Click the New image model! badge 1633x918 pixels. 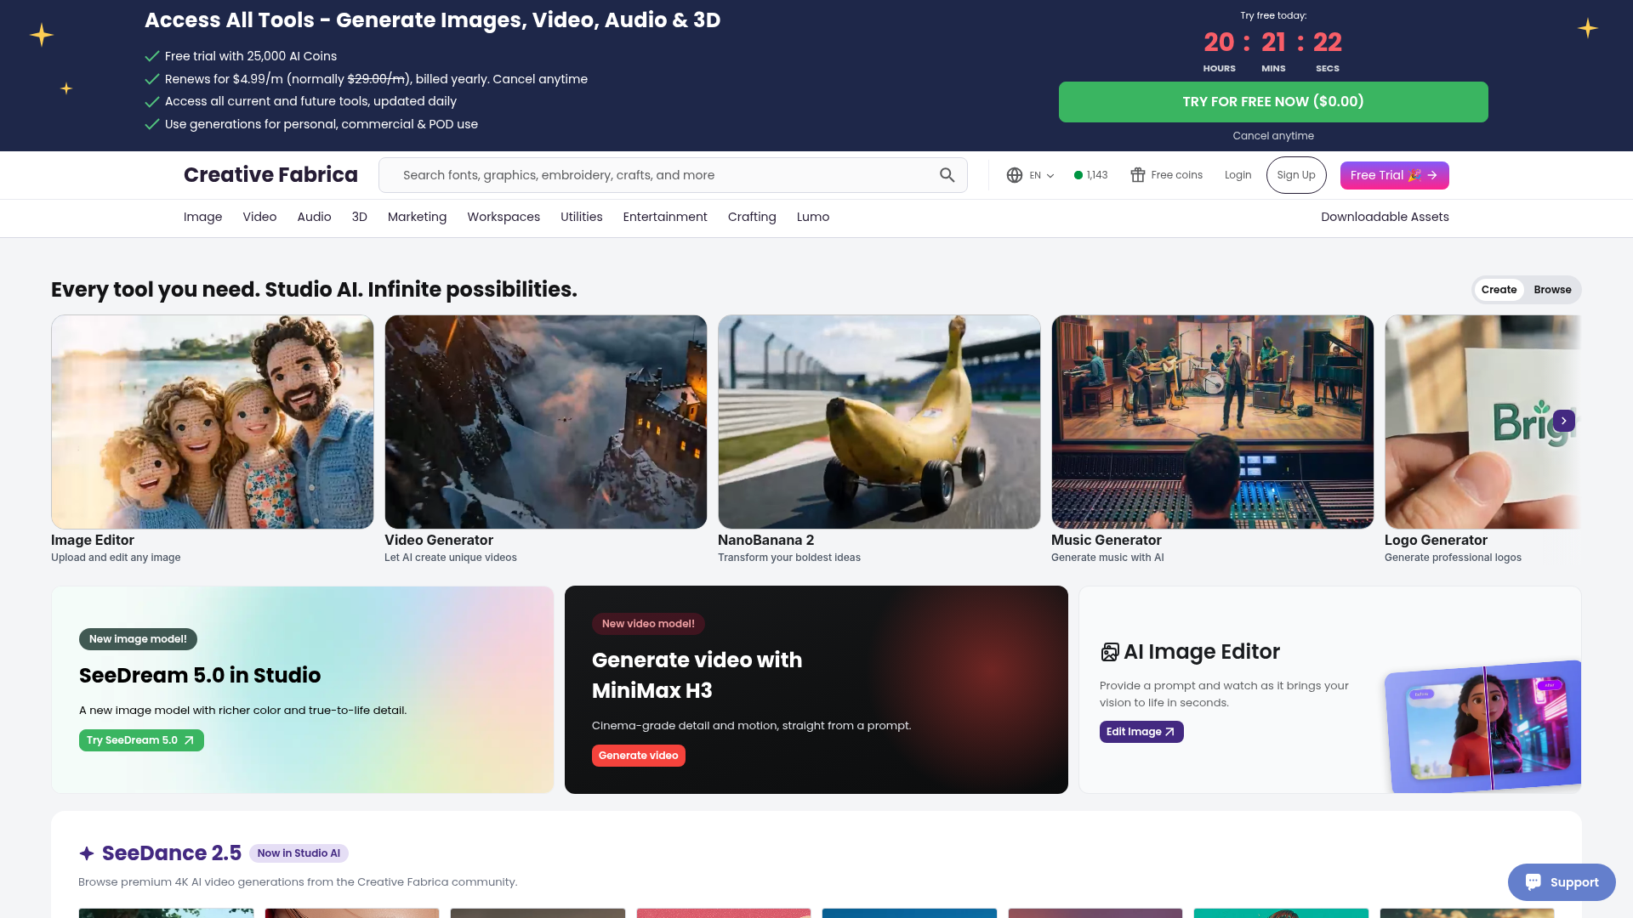tap(138, 639)
